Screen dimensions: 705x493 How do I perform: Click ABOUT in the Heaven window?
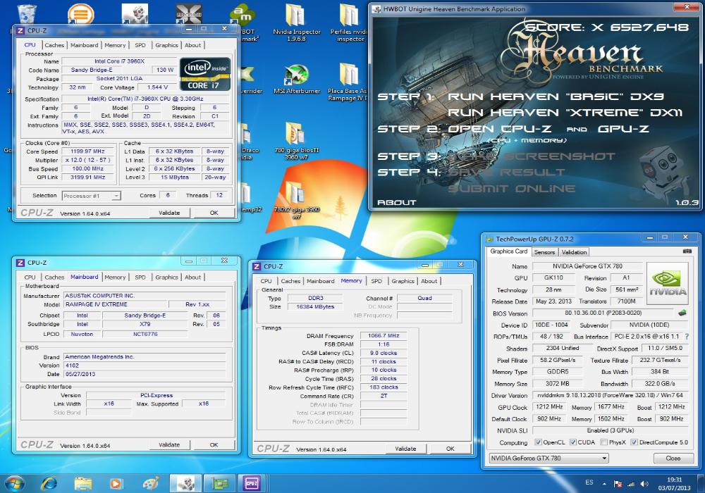pos(396,203)
